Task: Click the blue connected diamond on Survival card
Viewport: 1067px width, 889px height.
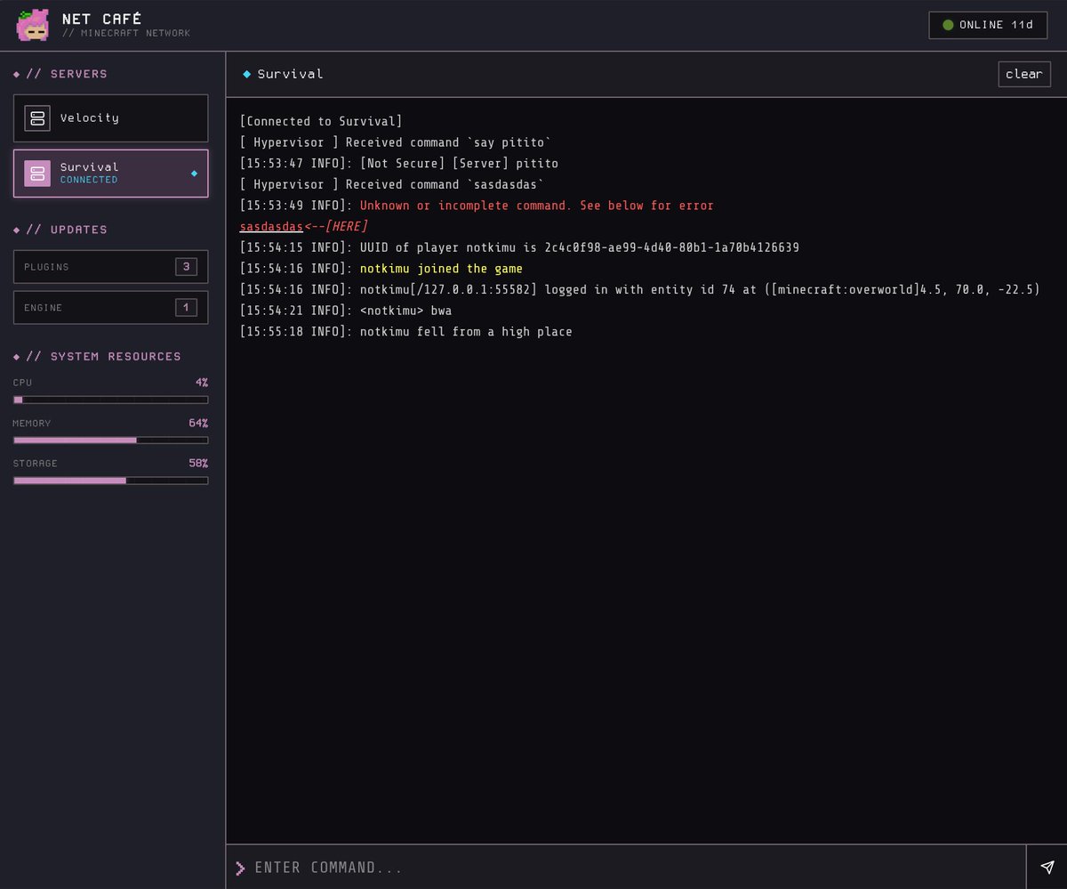Action: (195, 174)
